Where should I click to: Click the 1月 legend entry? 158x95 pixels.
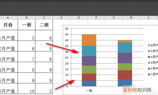tap(153, 74)
